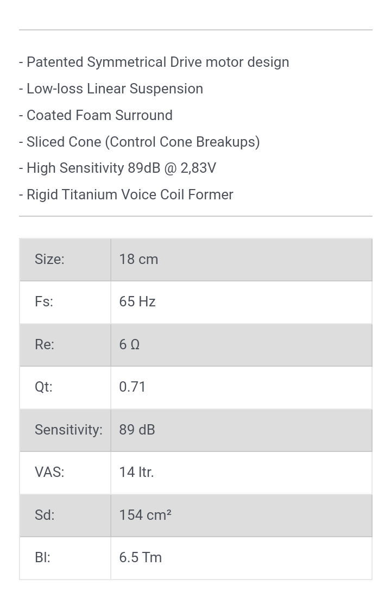This screenshot has width=391, height=610.
Task: Click the 6 Ω value cell
Action: pyautogui.click(x=242, y=345)
